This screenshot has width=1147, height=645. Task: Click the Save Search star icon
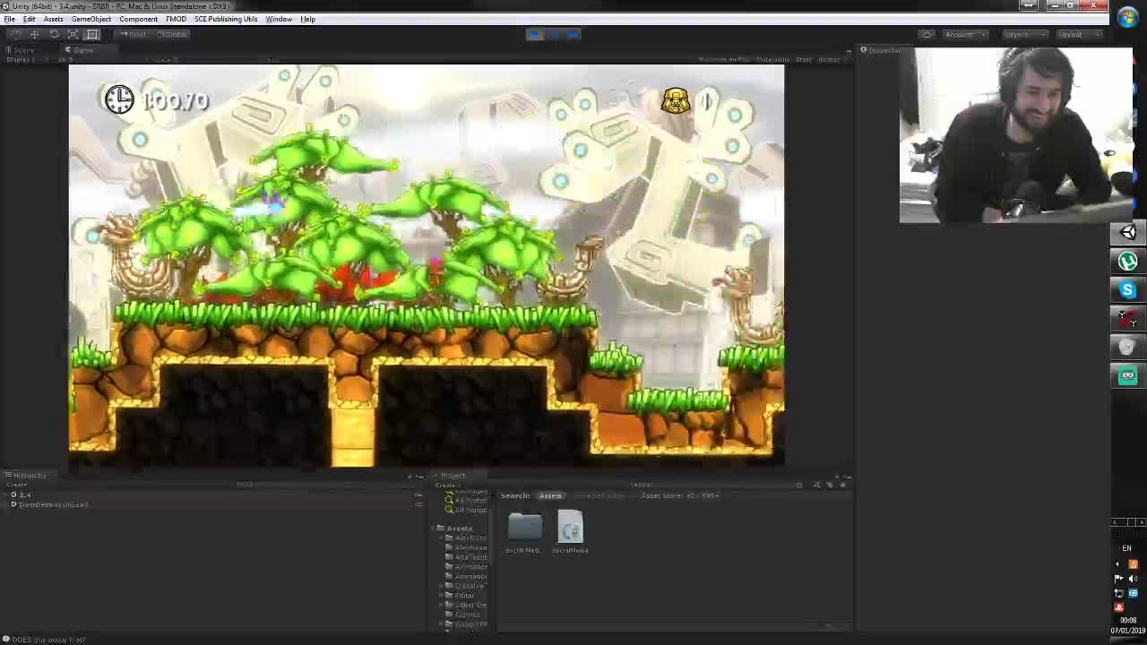pos(842,485)
